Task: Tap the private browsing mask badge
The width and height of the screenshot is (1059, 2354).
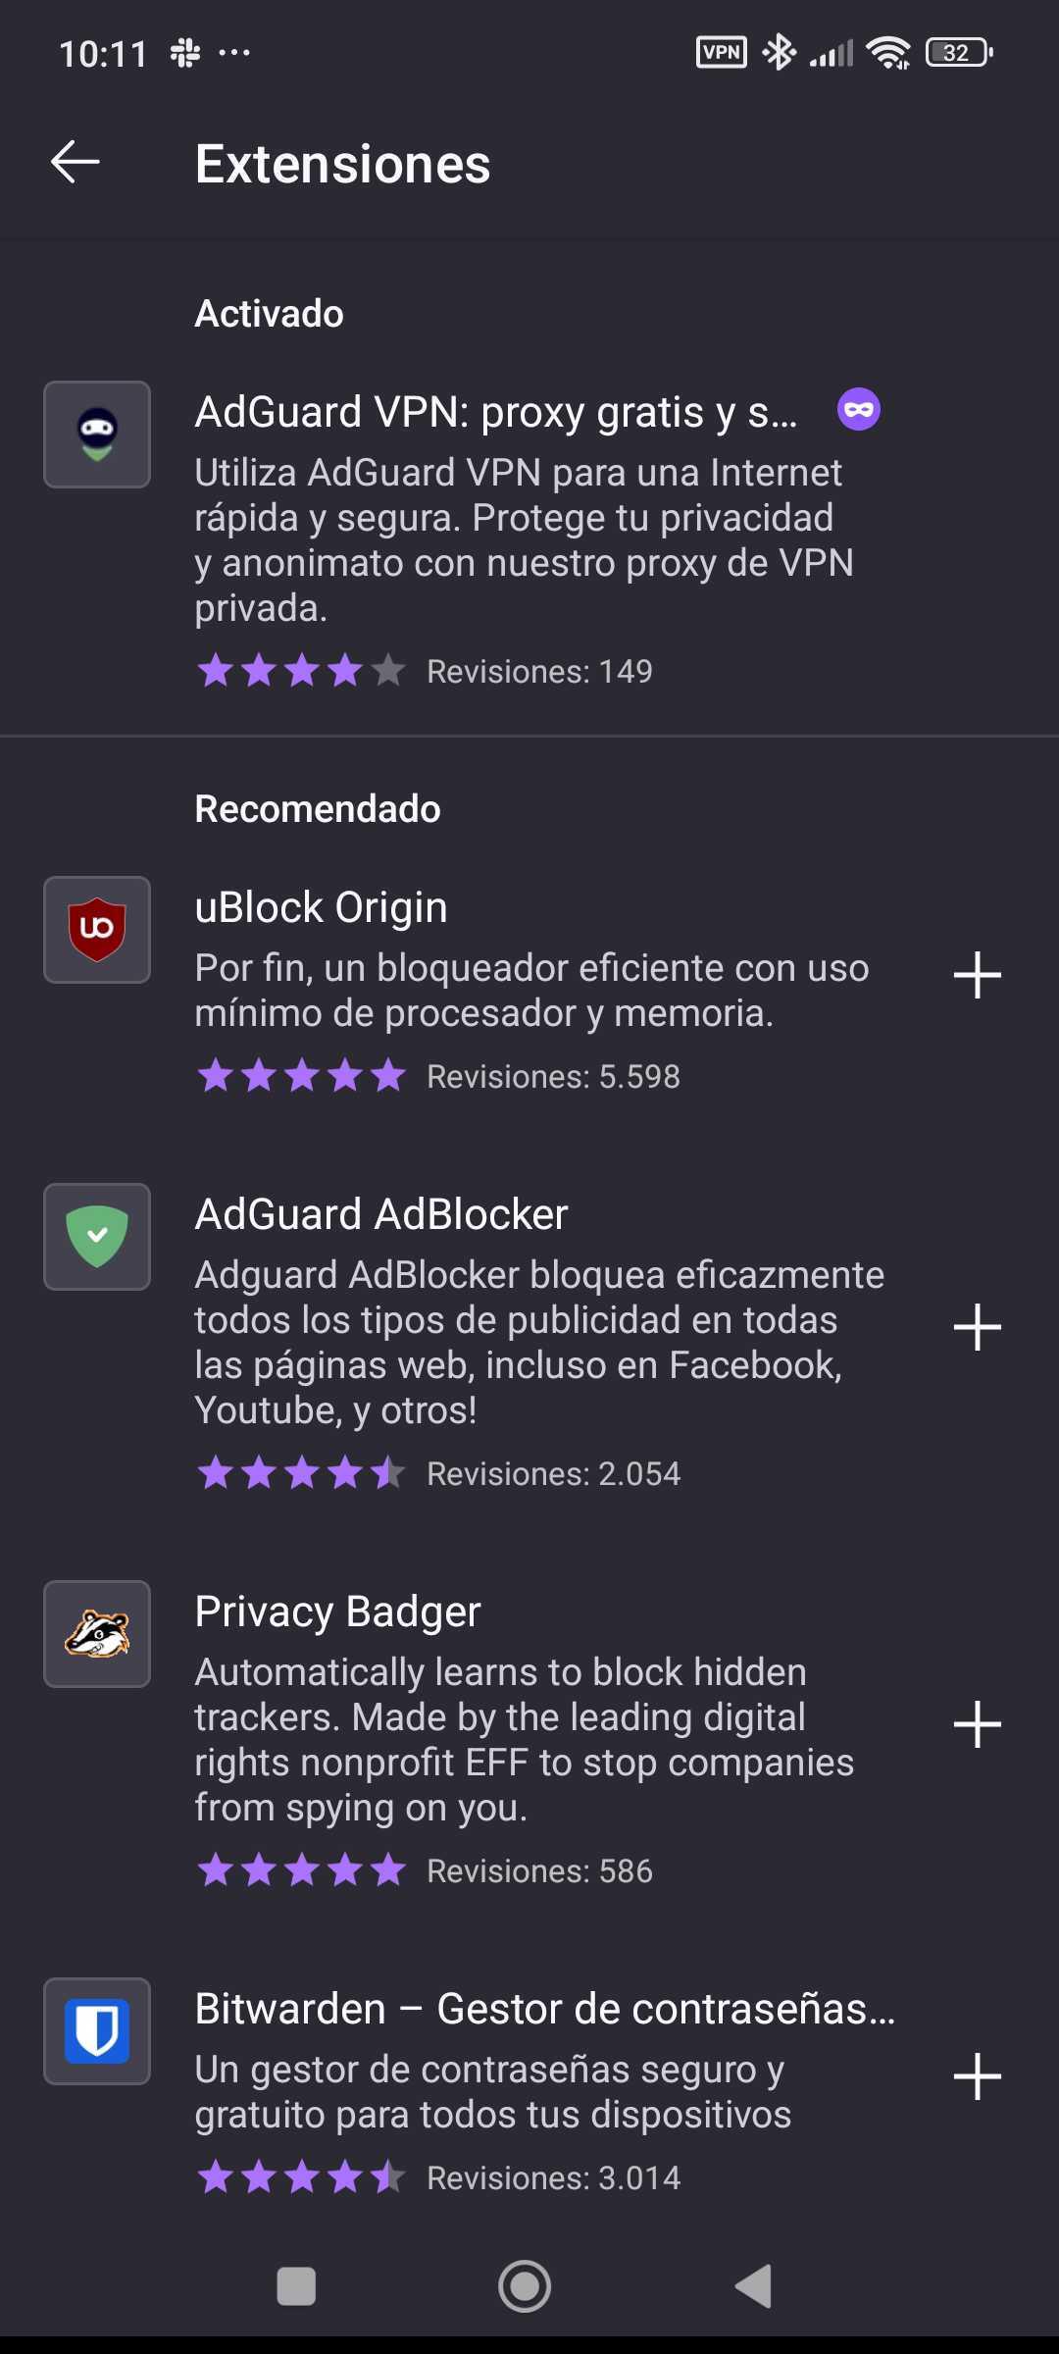Action: (858, 410)
